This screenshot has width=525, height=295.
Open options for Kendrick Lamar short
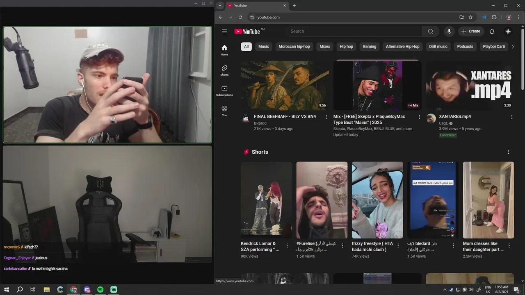[287, 246]
